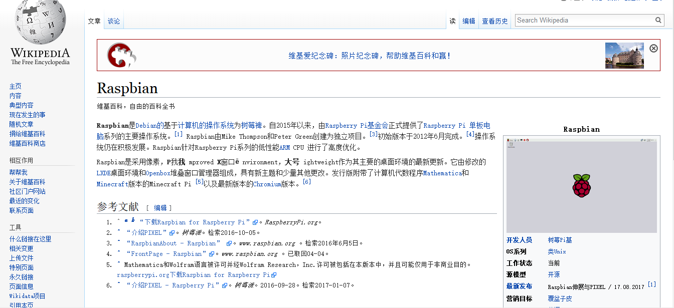Image resolution: width=674 pixels, height=308 pixels.
Task: Open reference “下载Raspbian for Raspberry Pi”
Action: 195,222
